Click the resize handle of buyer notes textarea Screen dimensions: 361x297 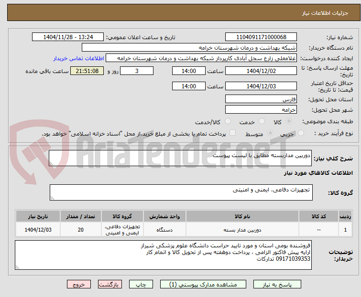[17, 267]
